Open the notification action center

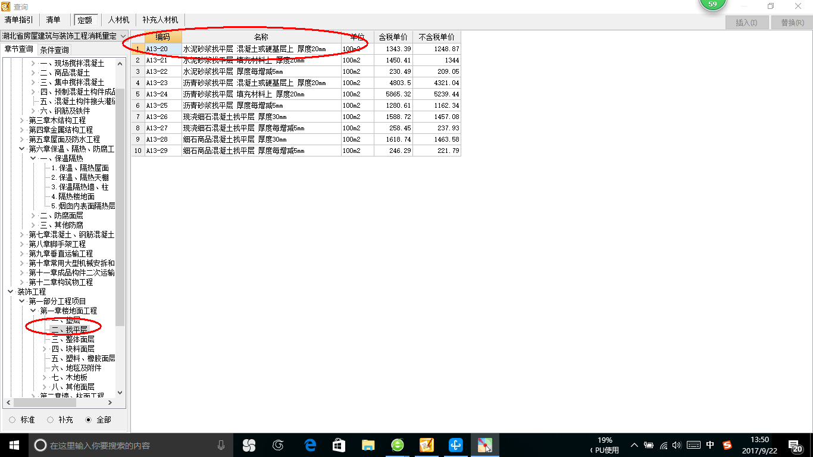click(x=795, y=445)
